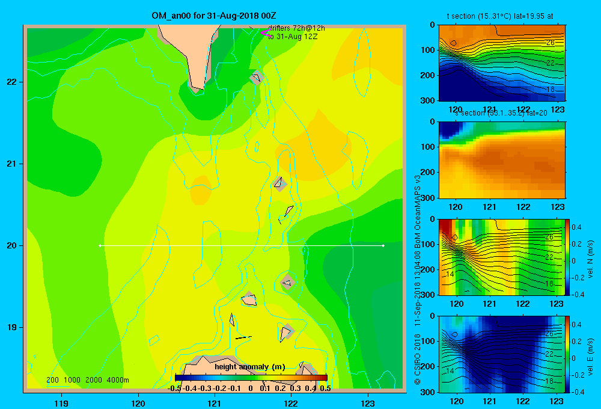Click longitude label 122 under main map
The width and height of the screenshot is (601, 409).
[x=291, y=403]
